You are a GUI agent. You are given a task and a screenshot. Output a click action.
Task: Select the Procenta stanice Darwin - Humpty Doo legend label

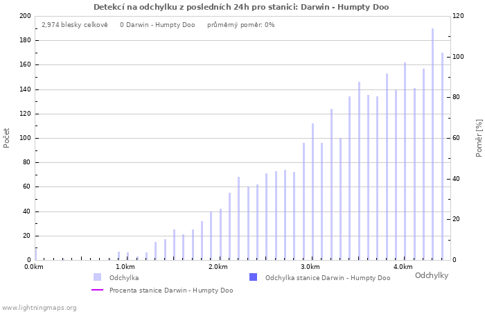pos(170,291)
